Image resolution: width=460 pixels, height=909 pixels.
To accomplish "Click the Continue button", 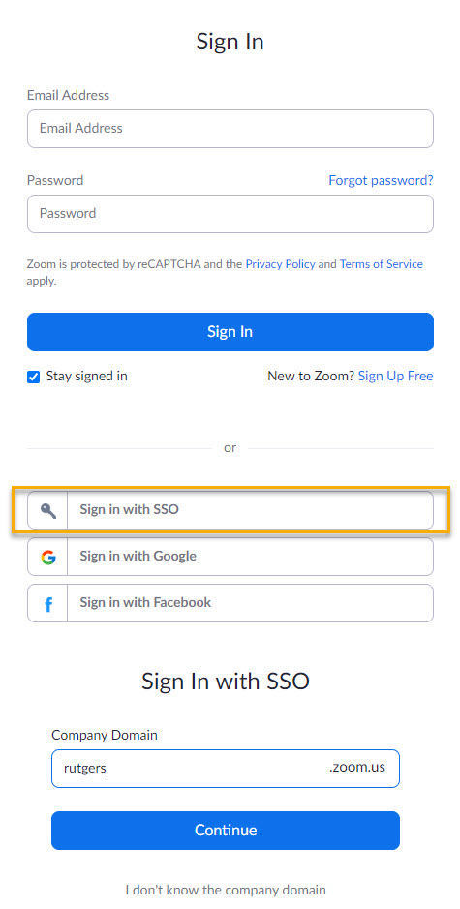I will [226, 831].
